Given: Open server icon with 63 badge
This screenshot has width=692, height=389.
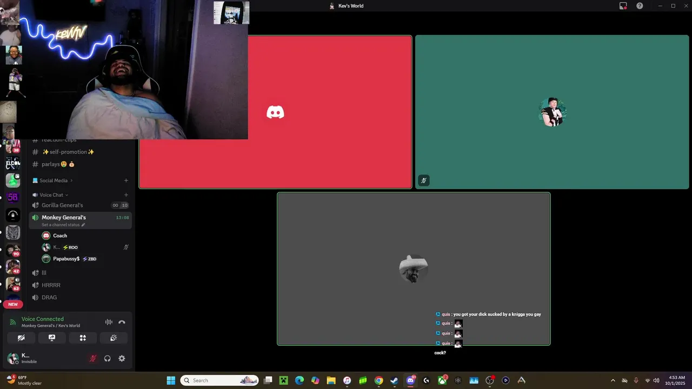Looking at the screenshot, I should tap(13, 284).
